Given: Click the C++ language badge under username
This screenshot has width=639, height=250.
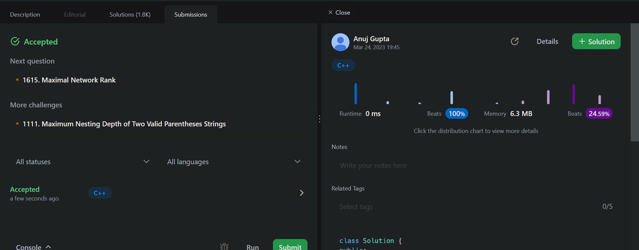Looking at the screenshot, I should pyautogui.click(x=343, y=65).
